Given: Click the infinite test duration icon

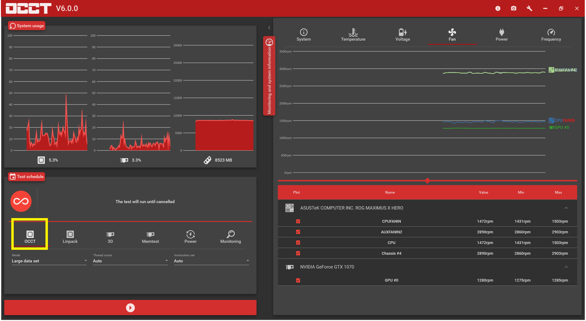Looking at the screenshot, I should [x=21, y=201].
